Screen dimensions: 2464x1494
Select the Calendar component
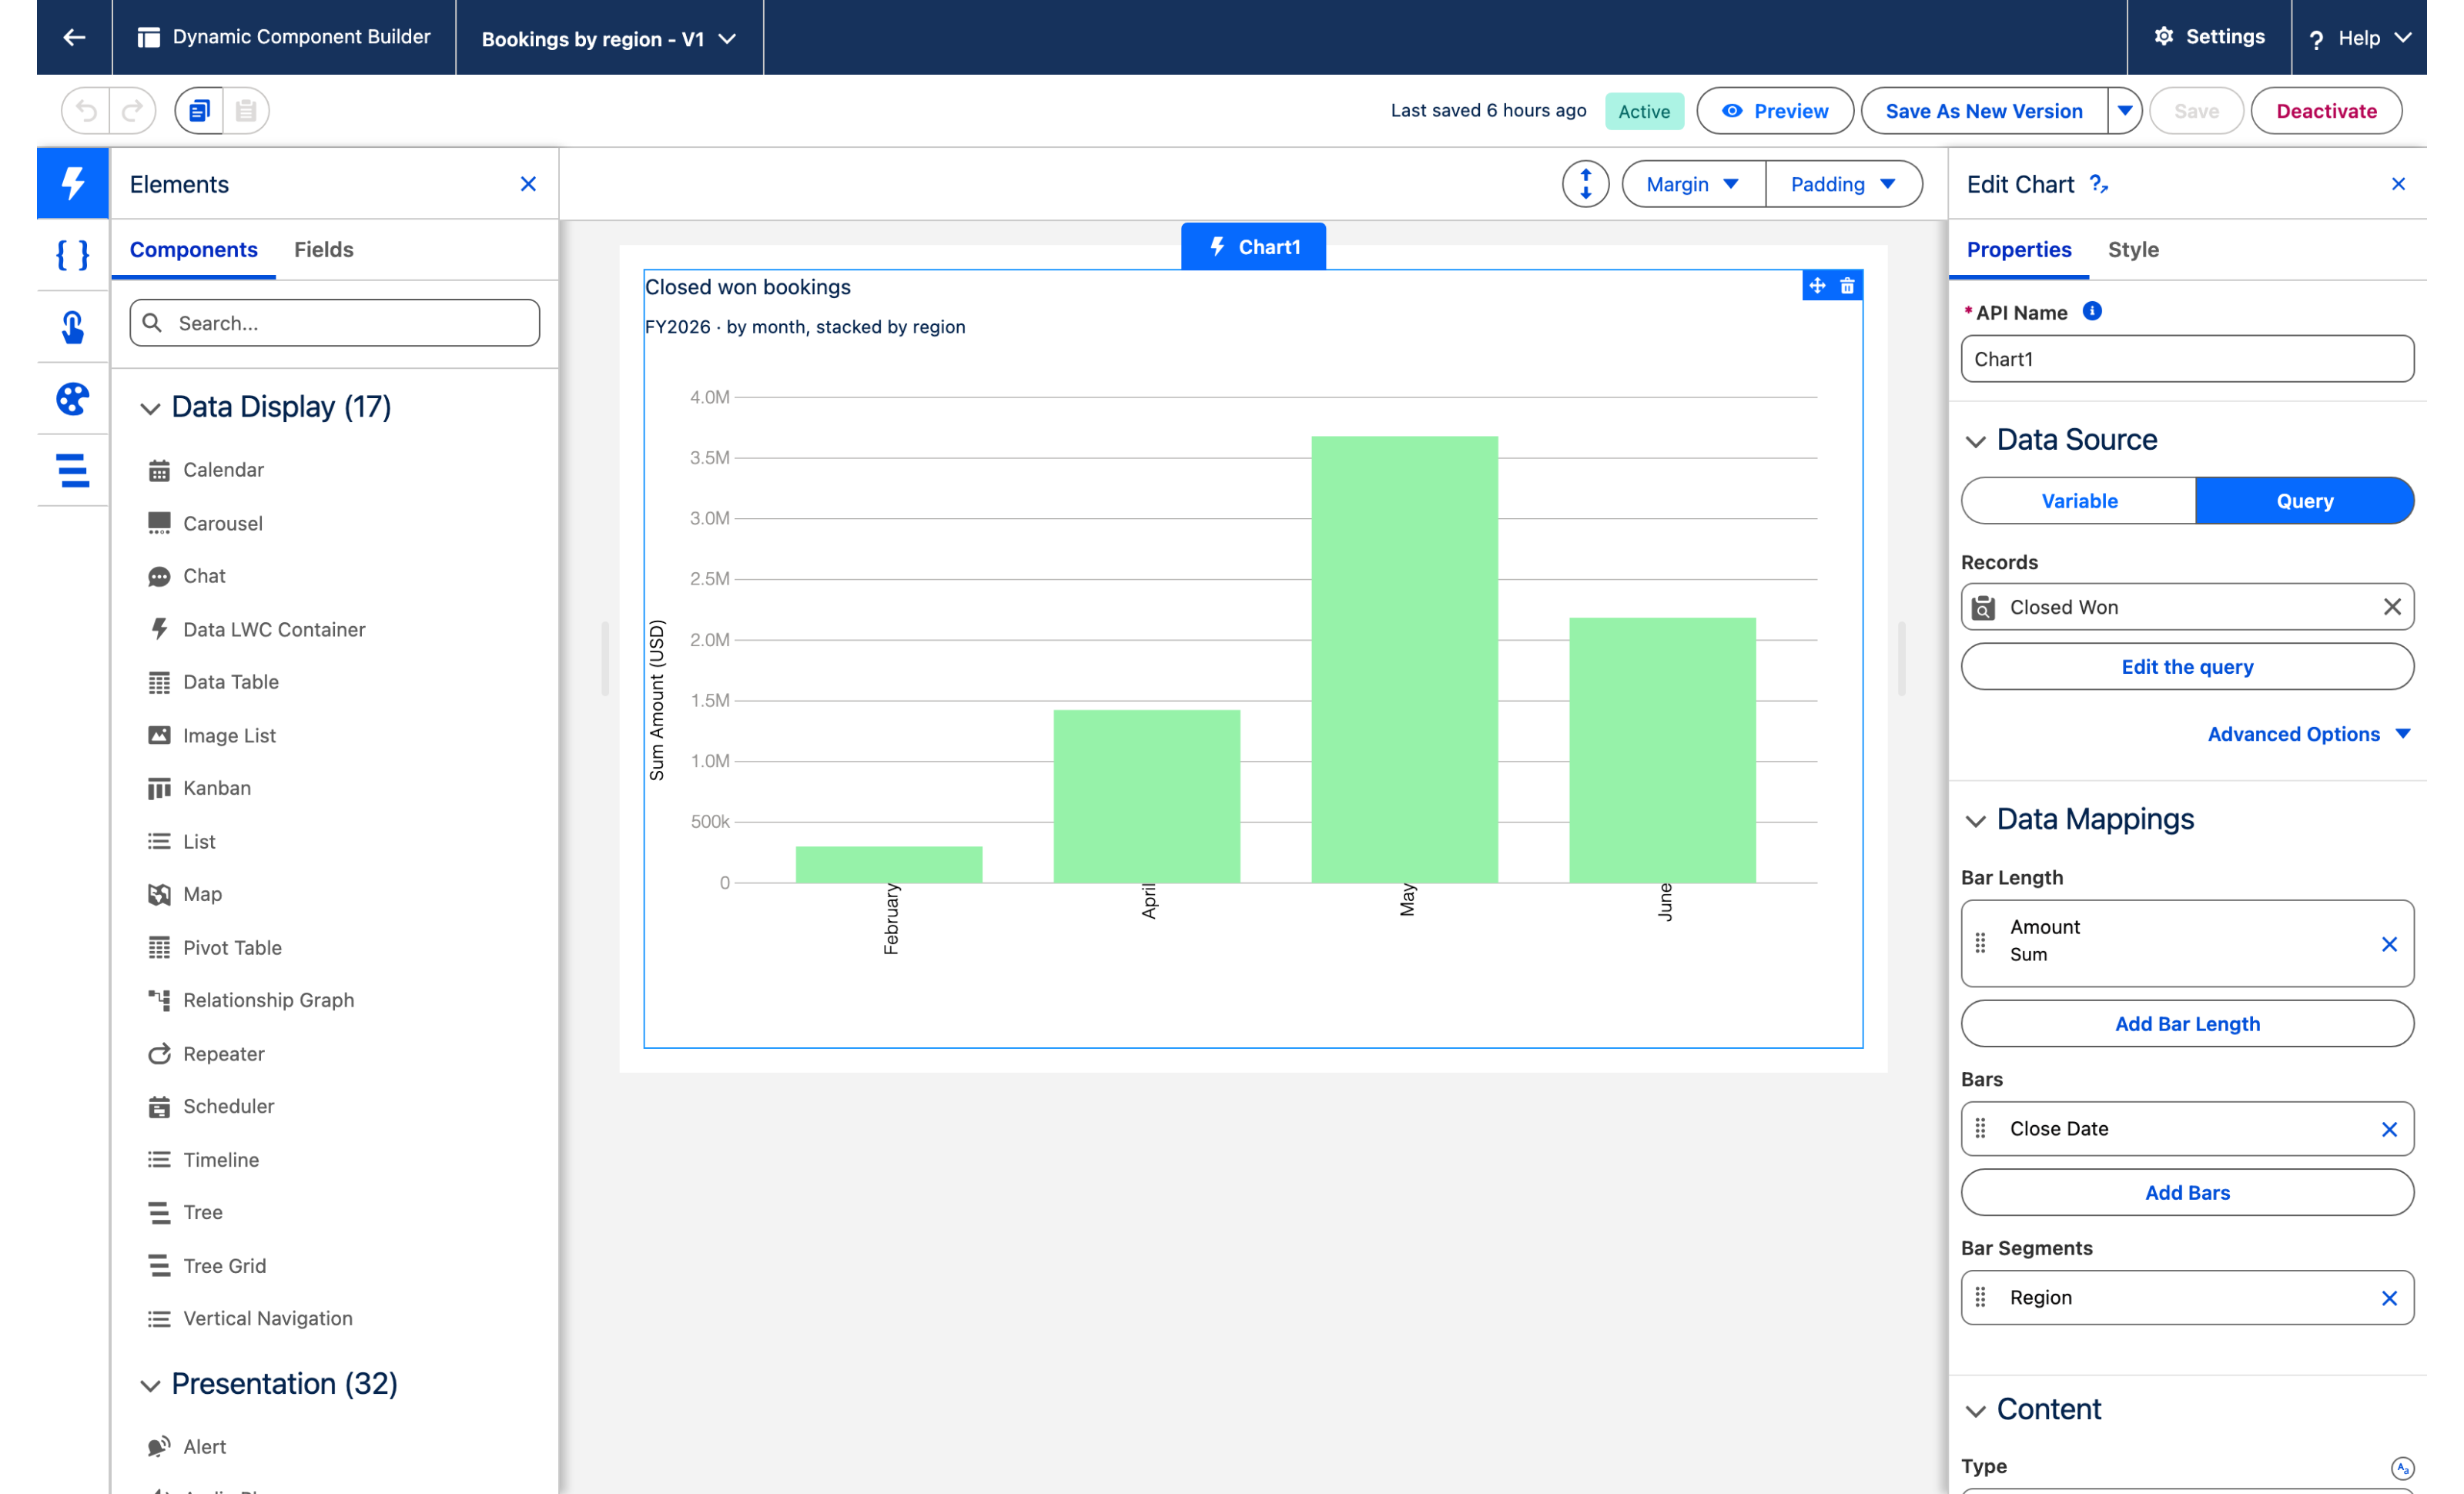click(206, 470)
